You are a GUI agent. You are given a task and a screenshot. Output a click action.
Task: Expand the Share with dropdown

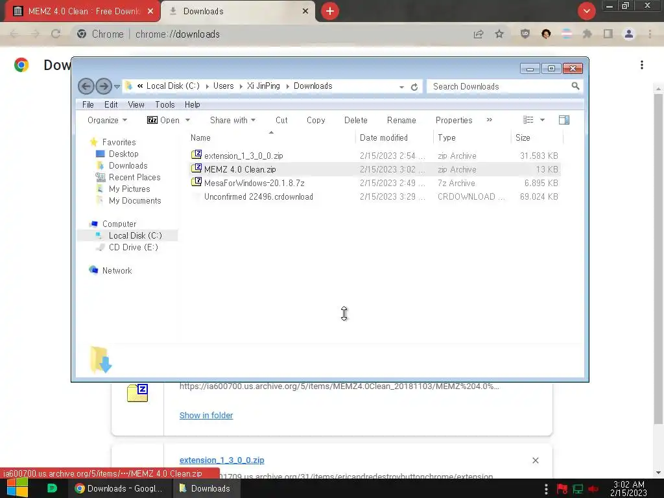233,120
